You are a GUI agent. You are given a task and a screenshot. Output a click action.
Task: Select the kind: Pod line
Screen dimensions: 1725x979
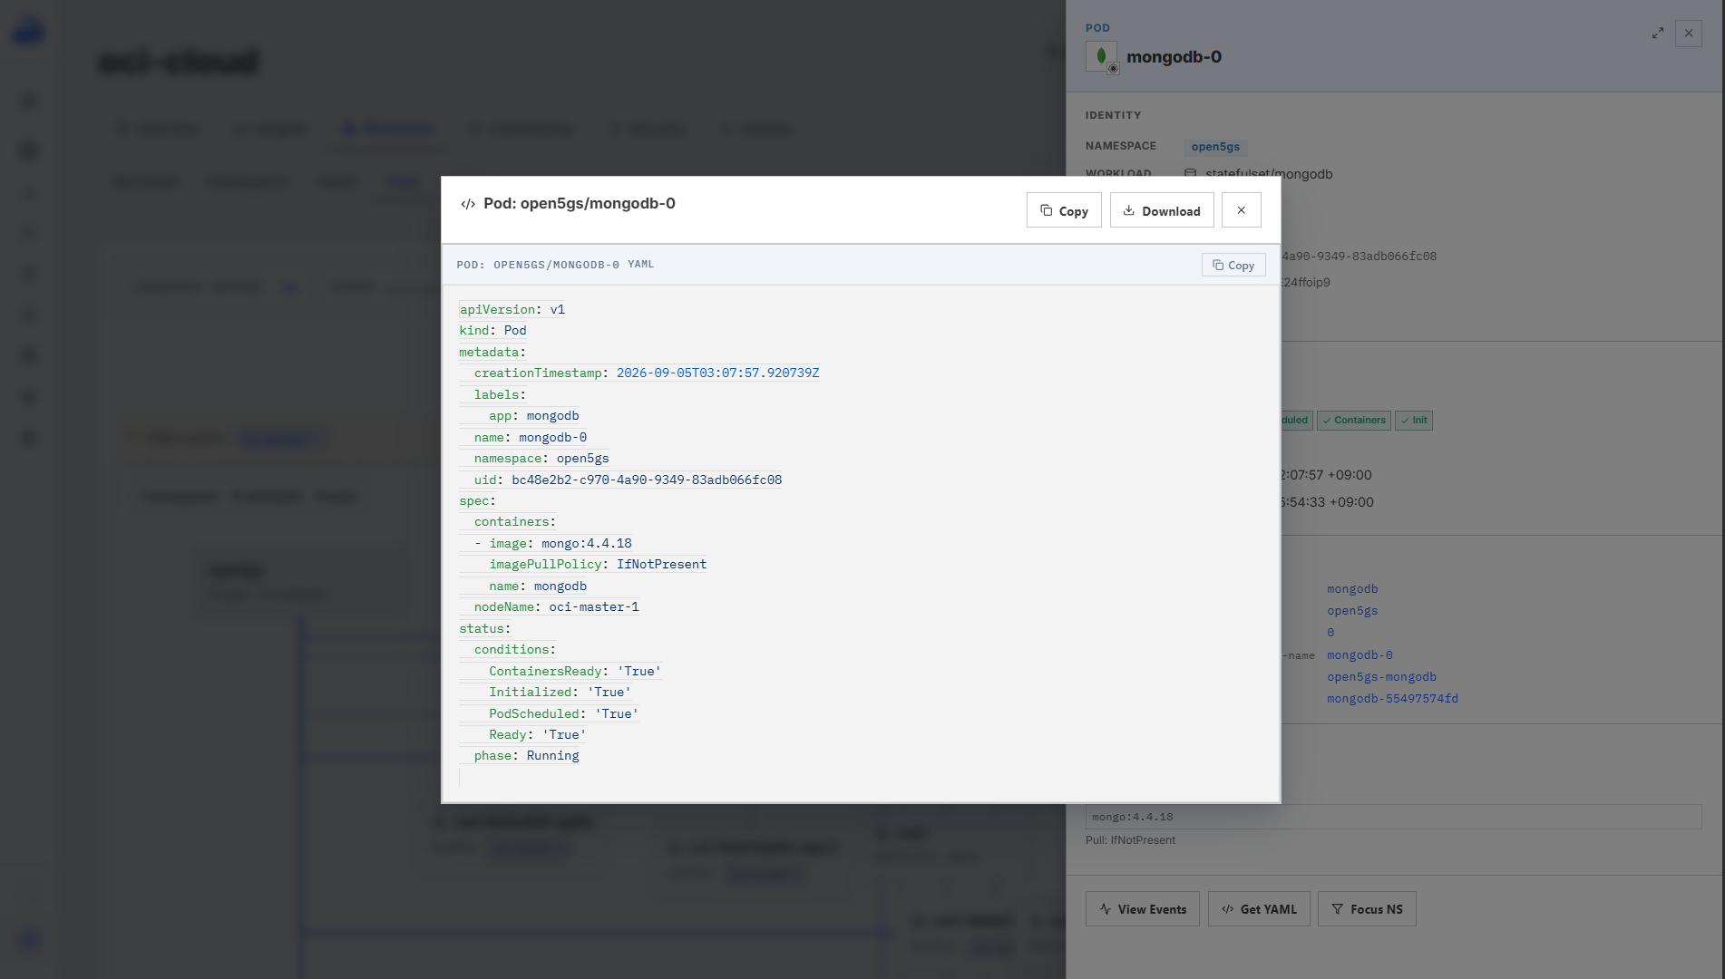coord(492,330)
